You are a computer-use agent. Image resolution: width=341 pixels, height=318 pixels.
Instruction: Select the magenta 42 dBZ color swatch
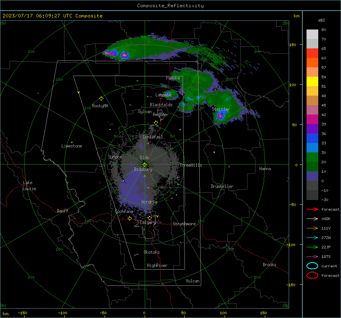312,119
